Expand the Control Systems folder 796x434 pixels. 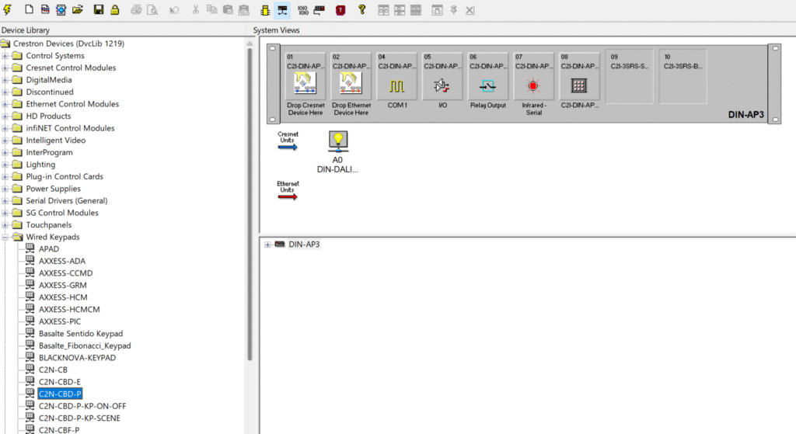pyautogui.click(x=5, y=56)
